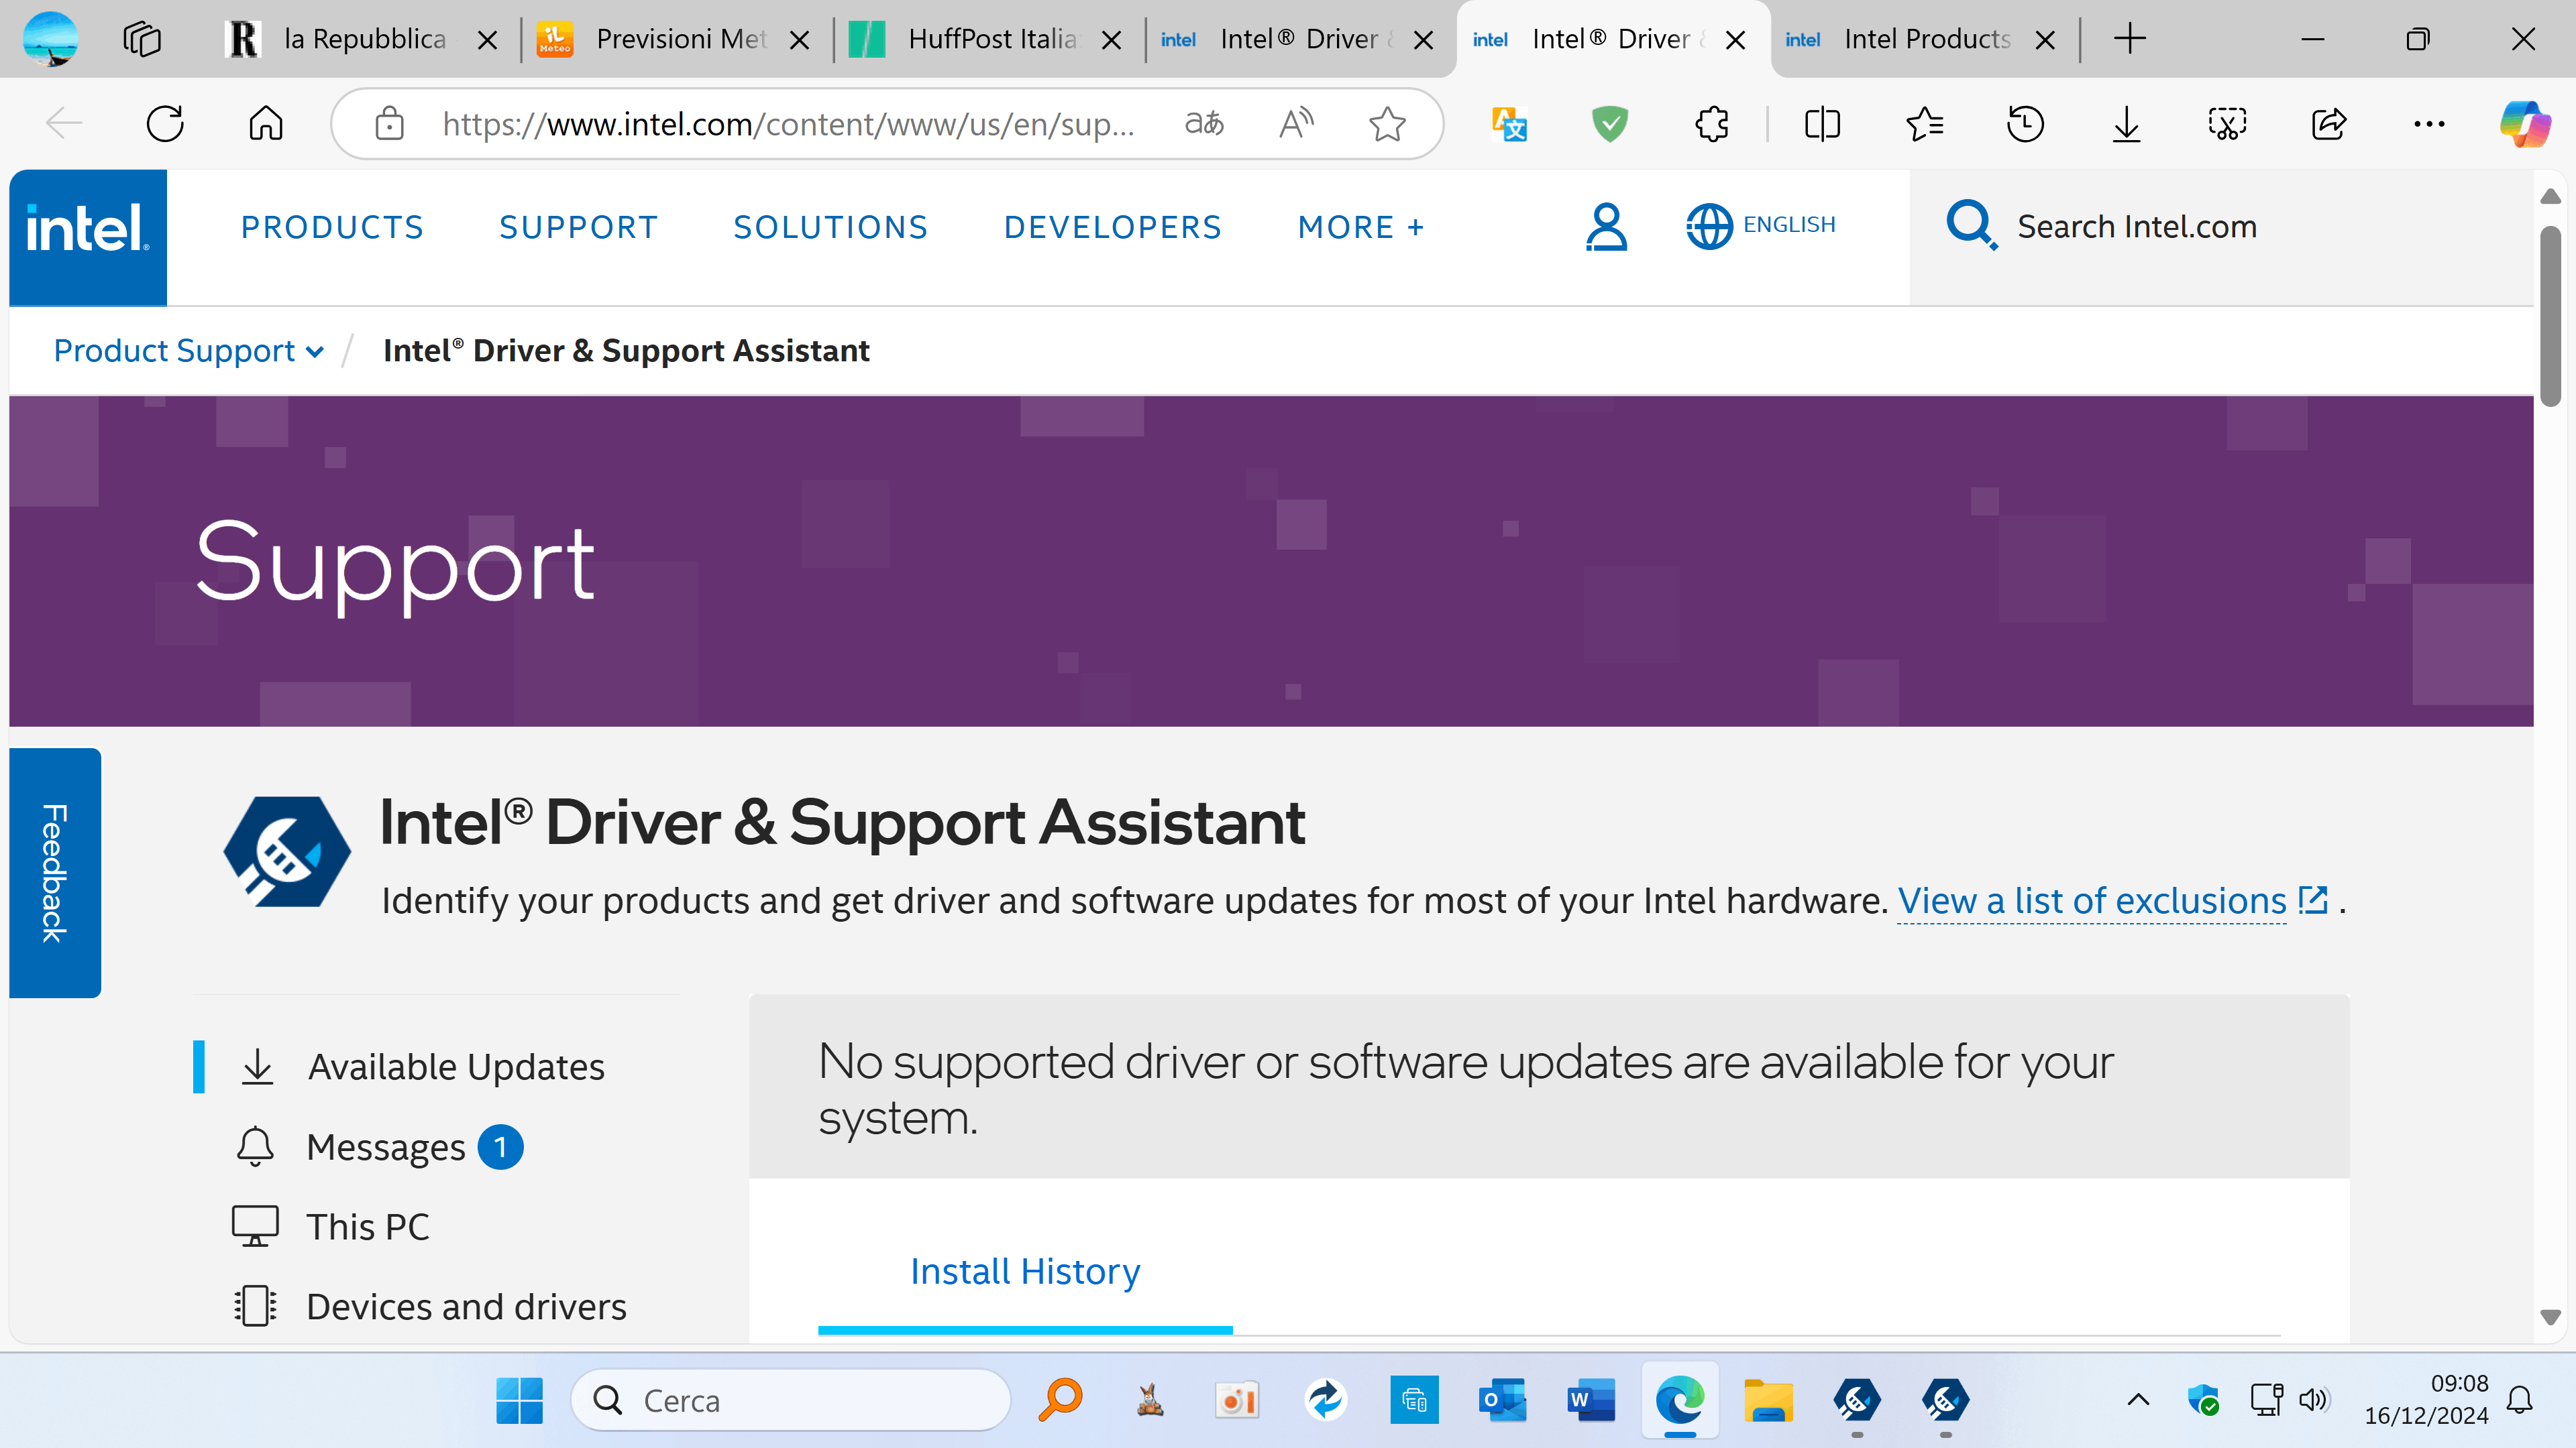Open SUPPORT navigation menu

tap(579, 227)
